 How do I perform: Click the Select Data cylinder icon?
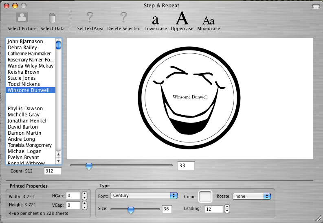pos(53,18)
